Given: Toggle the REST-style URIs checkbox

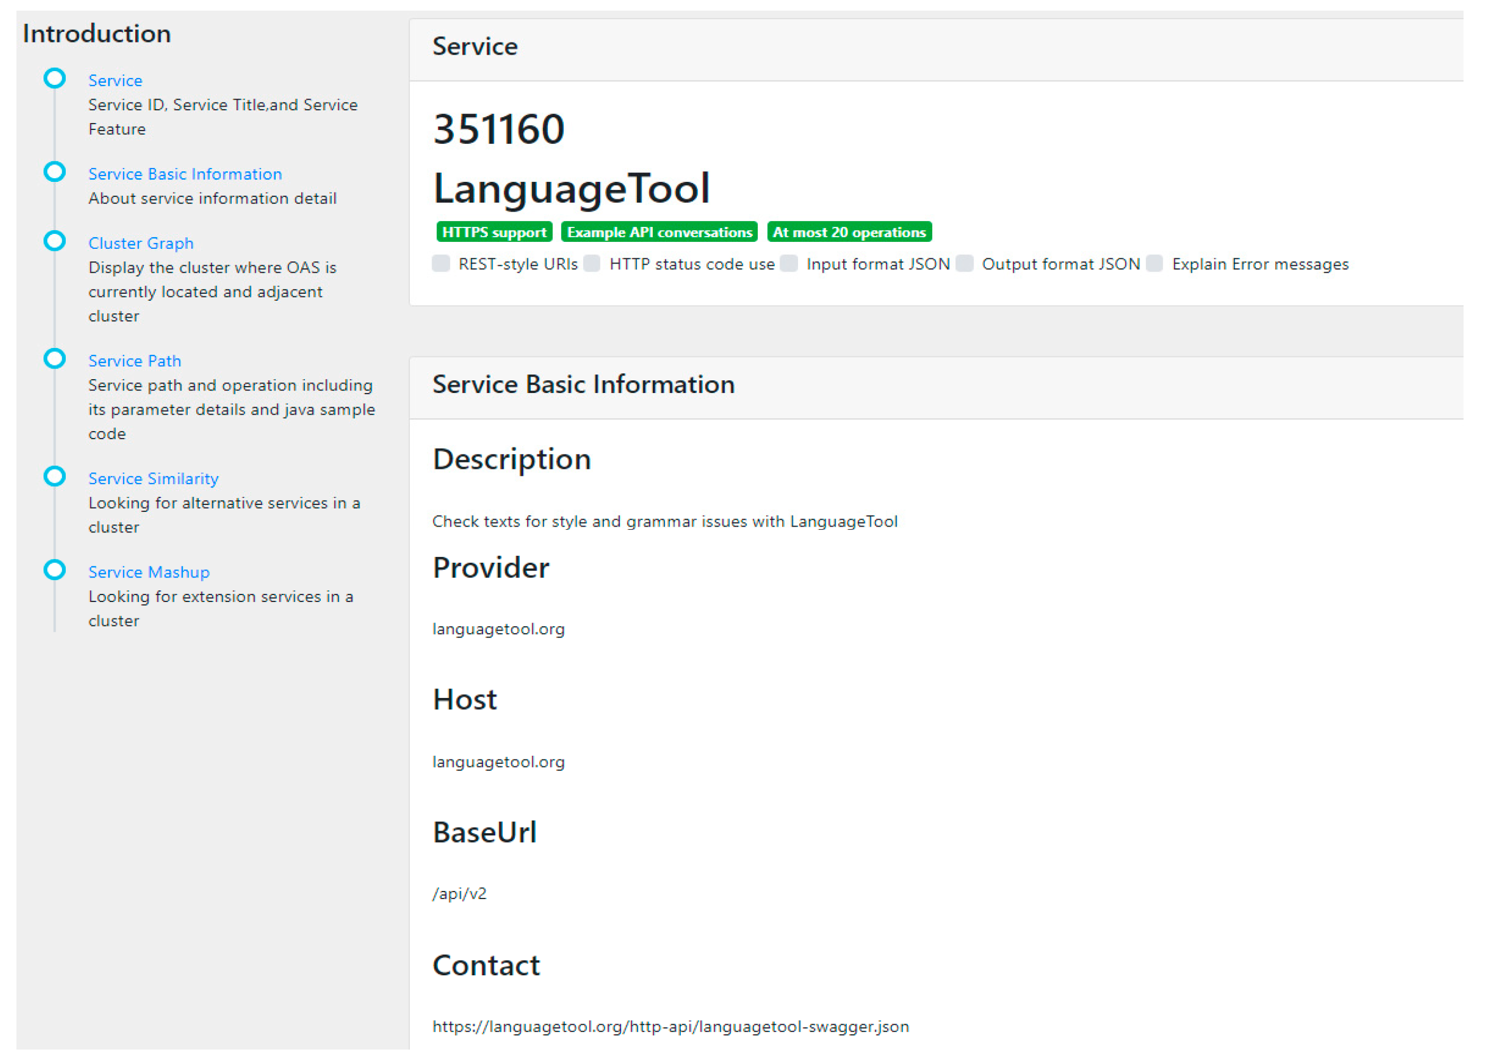Looking at the screenshot, I should click(x=441, y=264).
